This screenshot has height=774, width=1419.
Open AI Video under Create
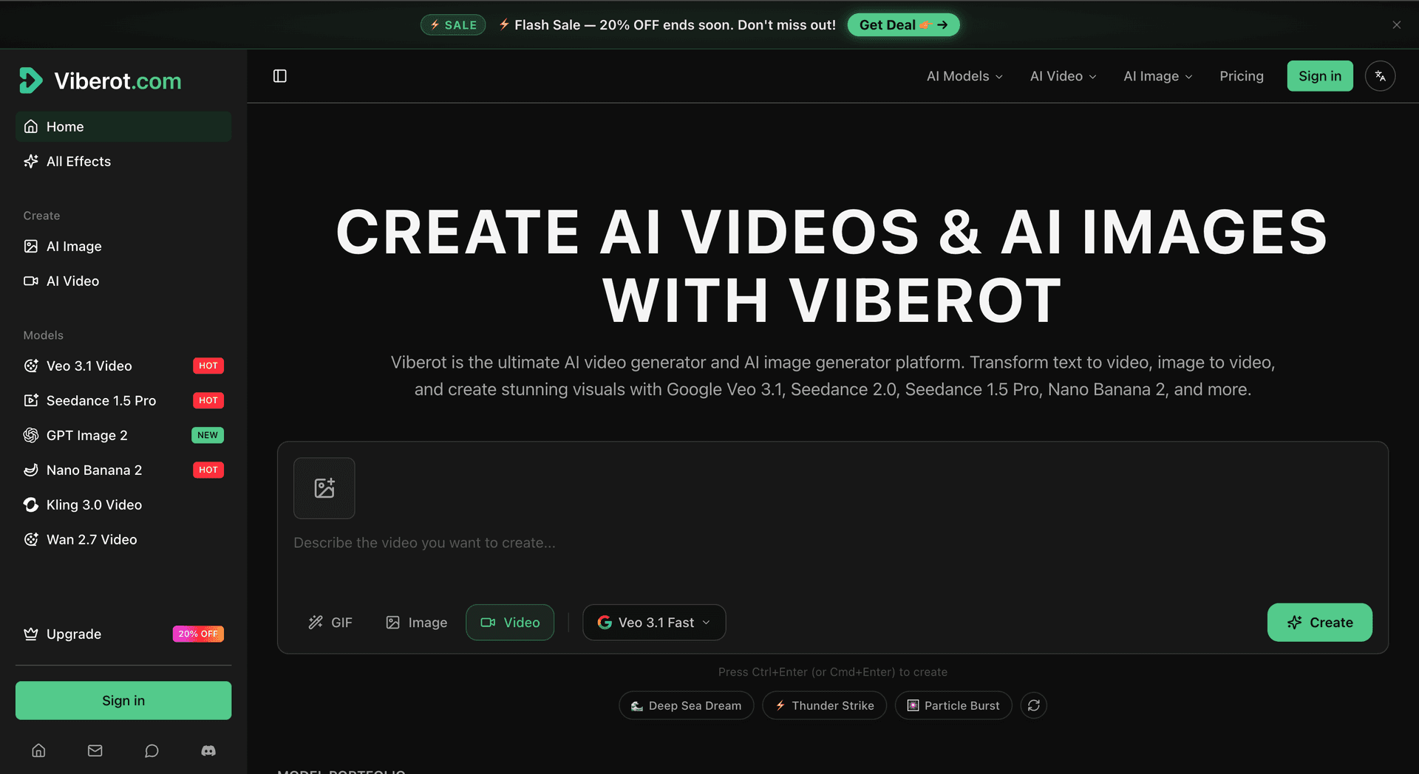(x=123, y=281)
